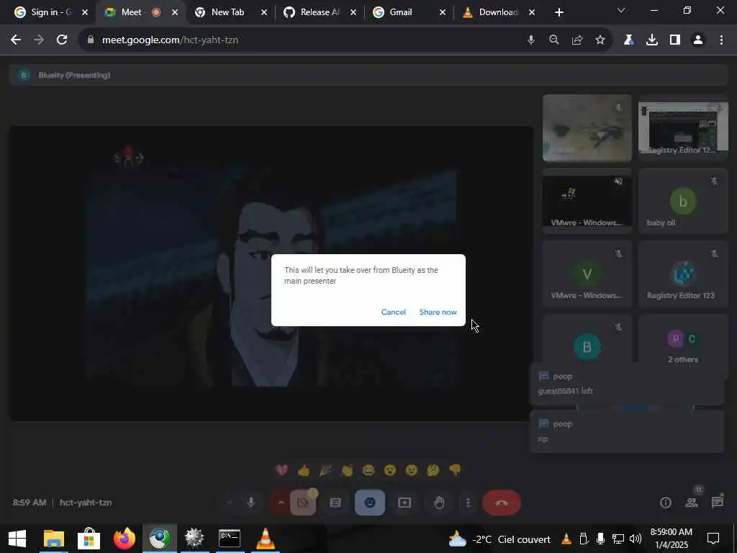
Task: Leave the call with red hang-up button
Action: (502, 503)
